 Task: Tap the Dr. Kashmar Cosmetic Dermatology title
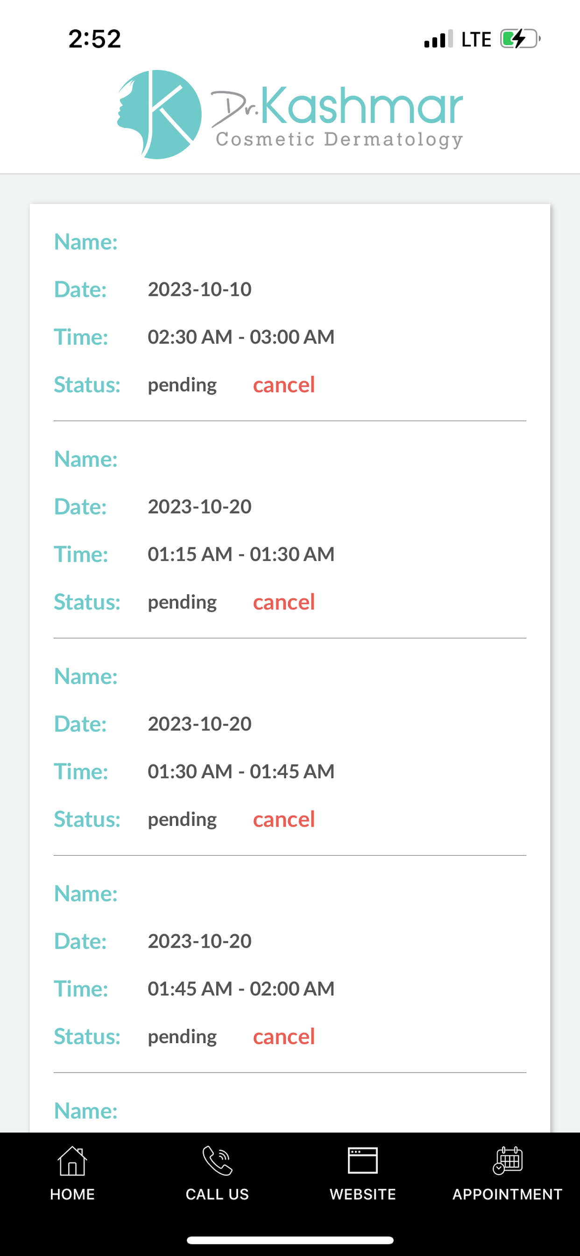point(337,116)
